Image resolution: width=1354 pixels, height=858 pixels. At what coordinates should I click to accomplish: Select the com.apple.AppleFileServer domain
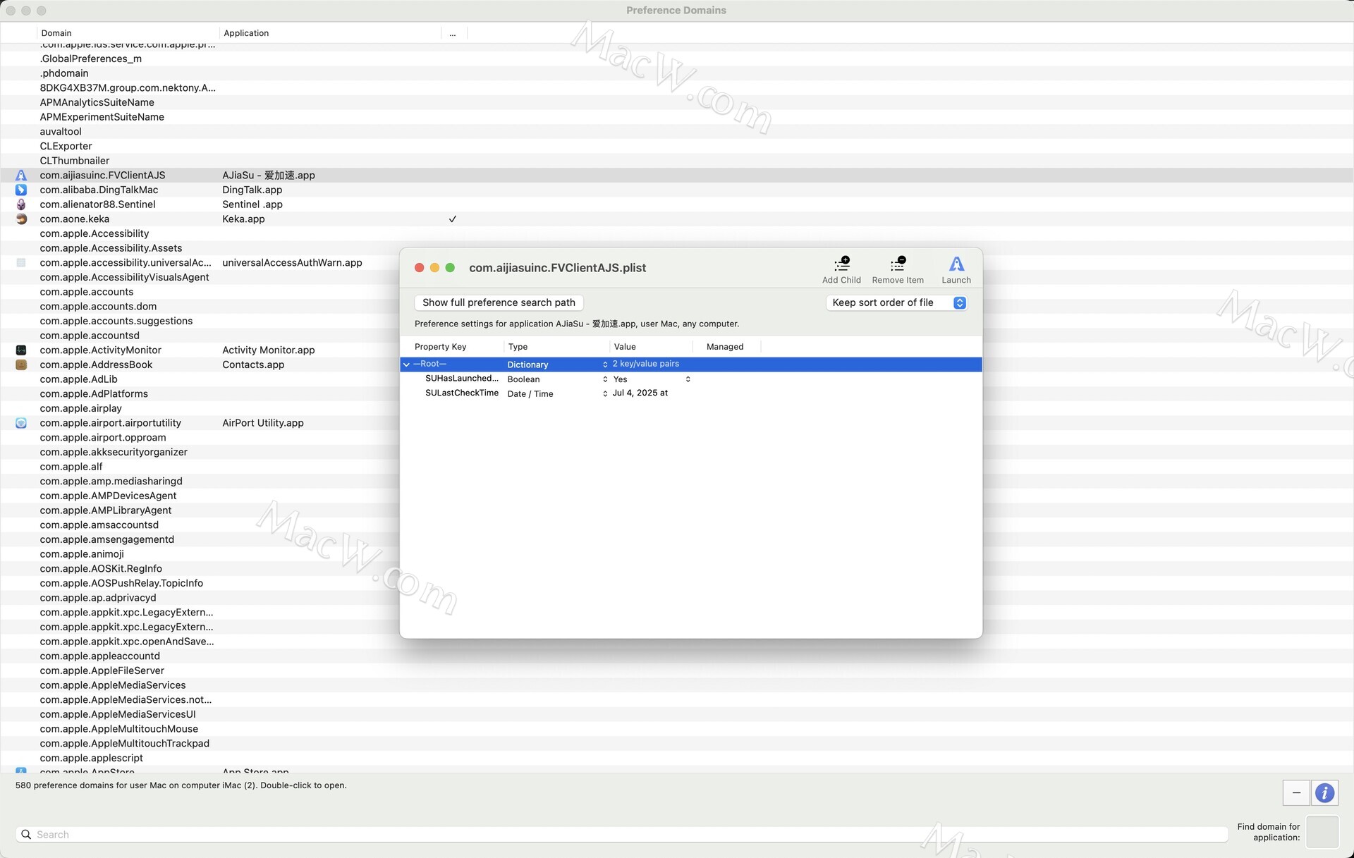coord(102,671)
